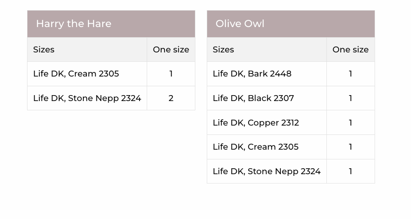Click Sizes header in Olive Owl table
Image resolution: width=411 pixels, height=219 pixels.
(x=223, y=49)
